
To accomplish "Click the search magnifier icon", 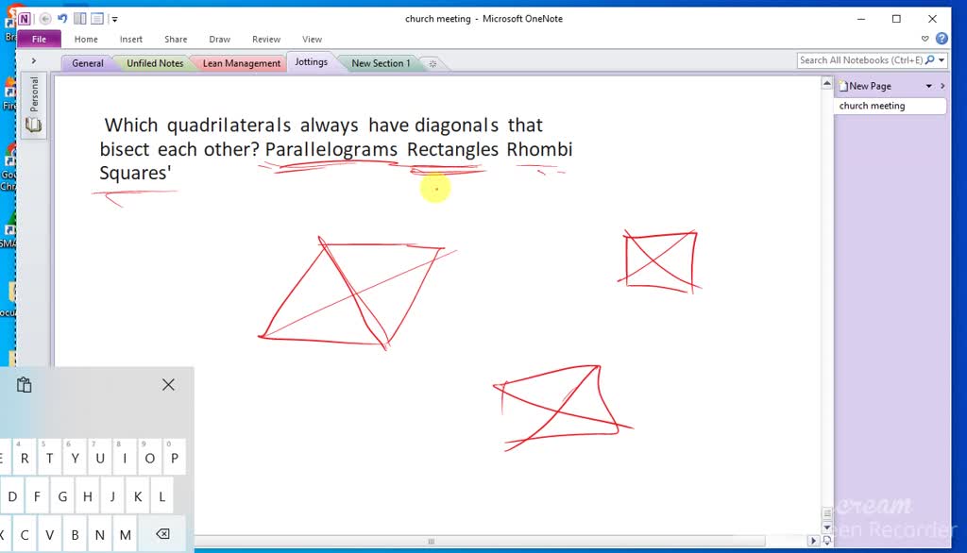I will pos(929,59).
